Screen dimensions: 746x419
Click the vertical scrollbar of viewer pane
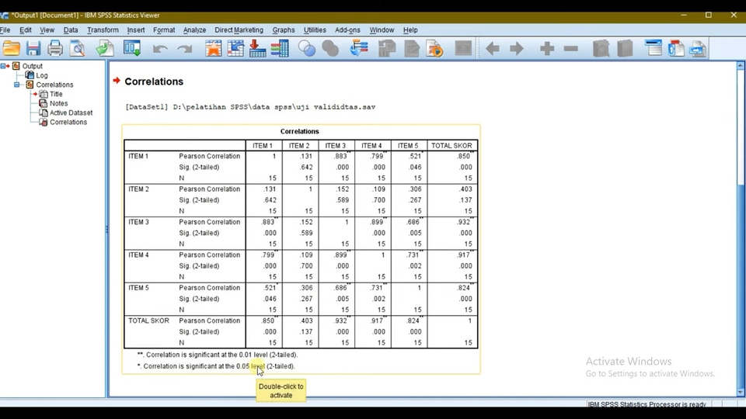click(x=741, y=228)
